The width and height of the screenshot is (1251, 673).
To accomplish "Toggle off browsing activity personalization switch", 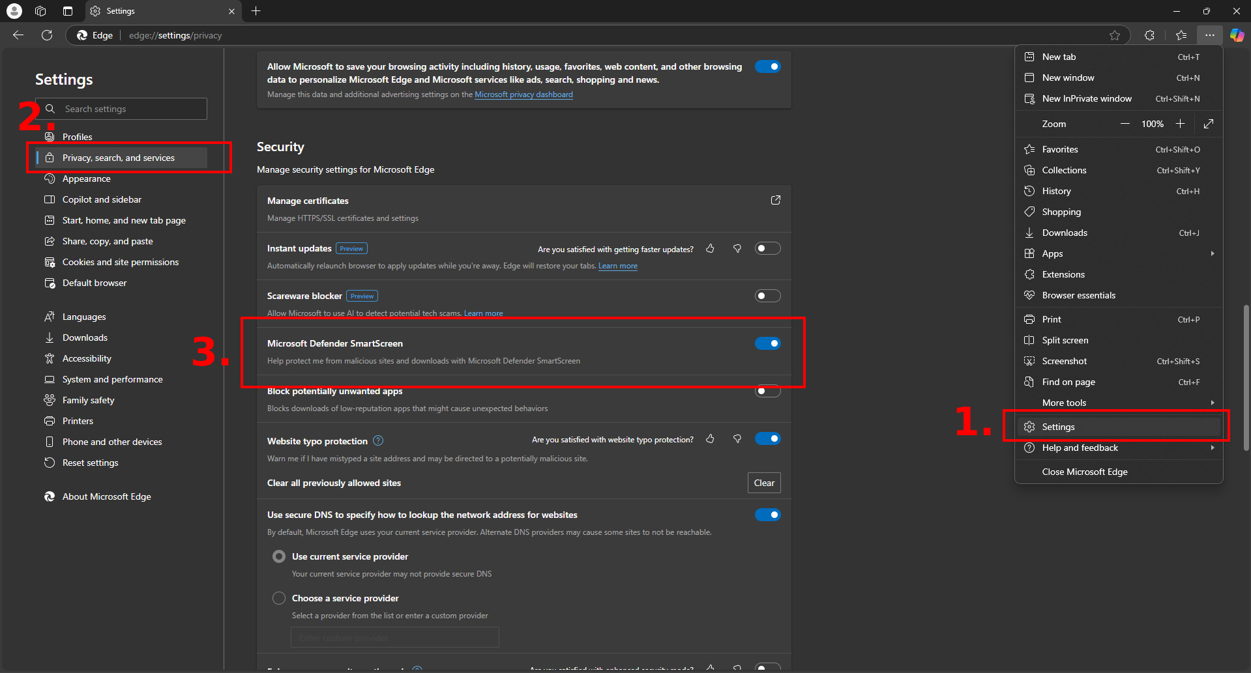I will (x=768, y=66).
